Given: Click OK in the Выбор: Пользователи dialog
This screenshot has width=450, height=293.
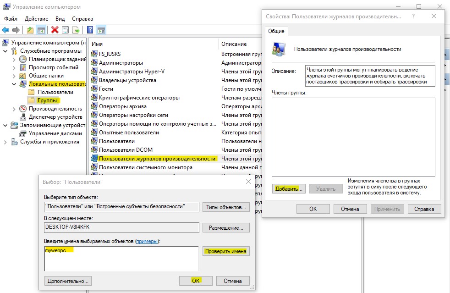Looking at the screenshot, I should tap(196, 281).
